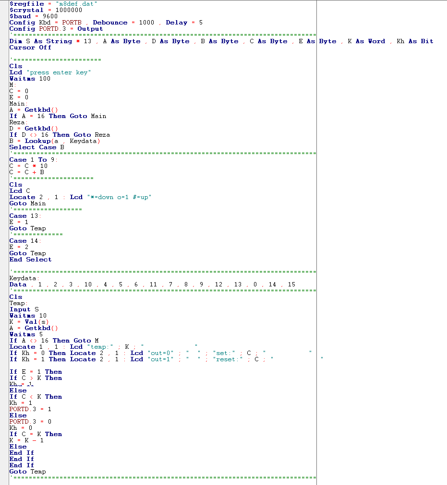
Task: Click the K = K - 1 line
Action: pyautogui.click(x=26, y=440)
